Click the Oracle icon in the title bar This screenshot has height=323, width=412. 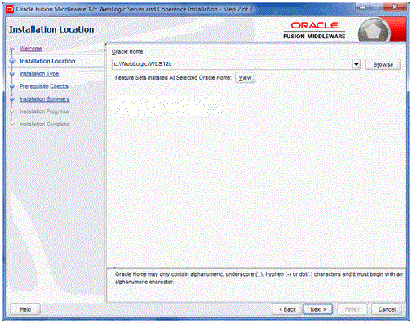click(10, 9)
